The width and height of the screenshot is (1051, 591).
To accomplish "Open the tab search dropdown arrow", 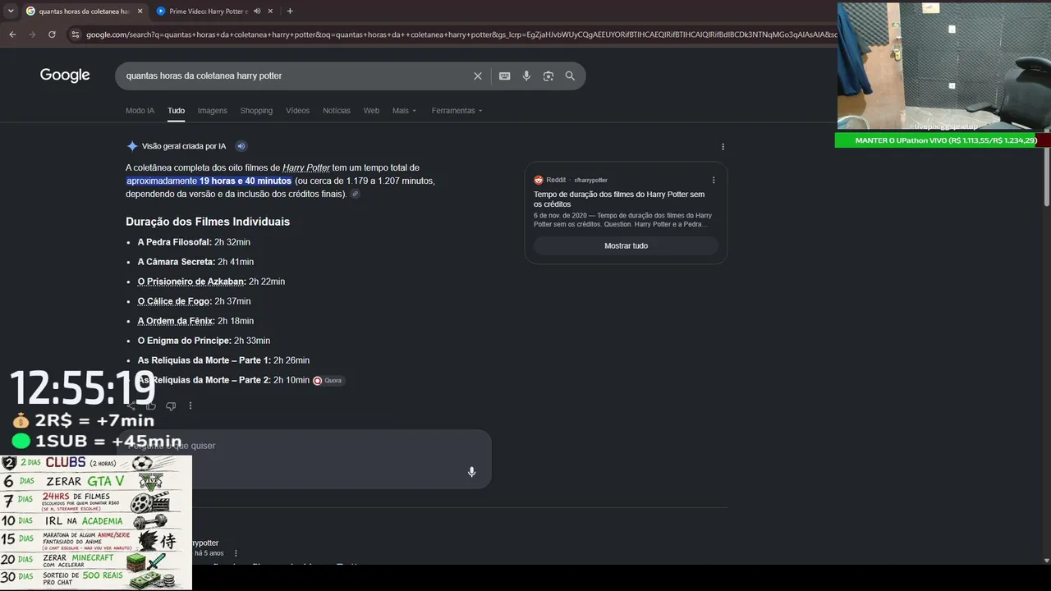I will click(x=11, y=11).
